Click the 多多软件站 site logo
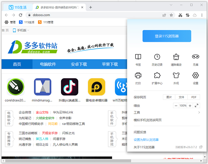Screen dimensions: 208x164 (x=32, y=47)
